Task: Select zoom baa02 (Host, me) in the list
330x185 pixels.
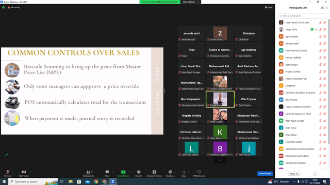Action: click(x=303, y=23)
